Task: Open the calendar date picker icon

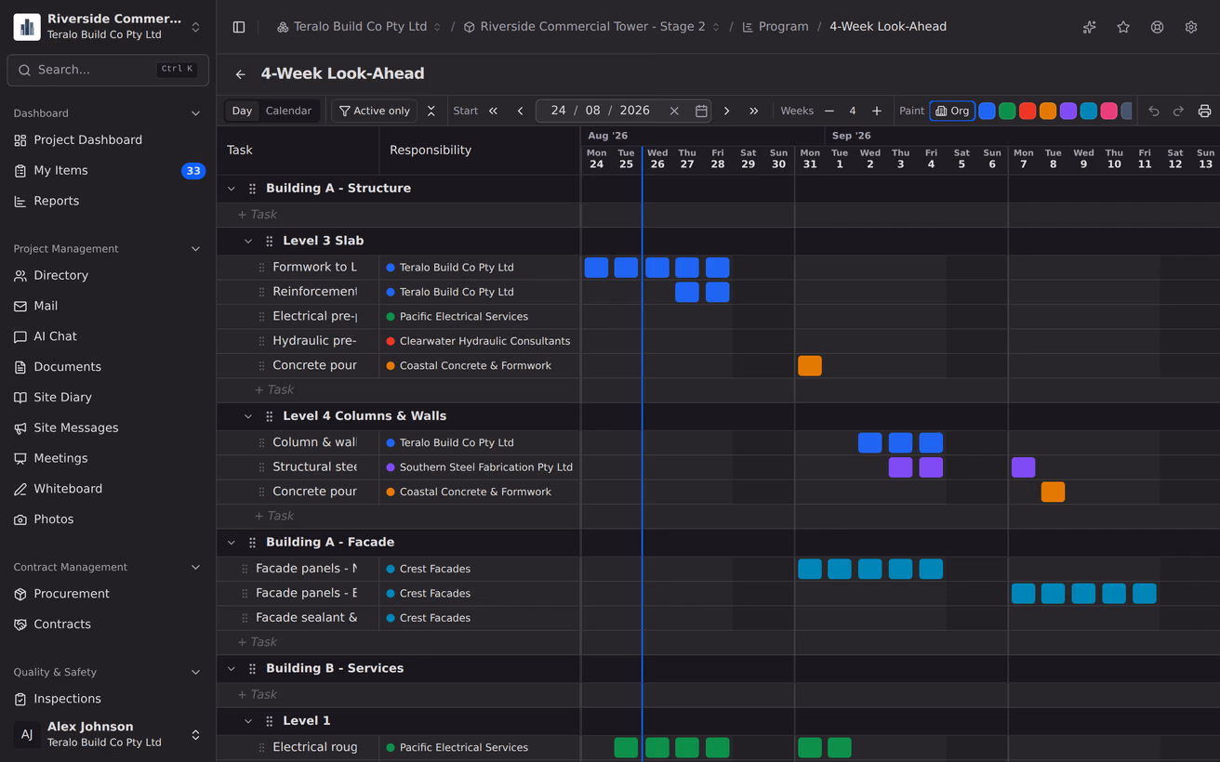Action: 701,111
